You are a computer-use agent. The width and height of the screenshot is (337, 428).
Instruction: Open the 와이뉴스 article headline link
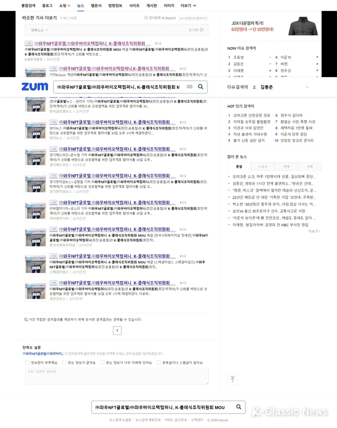[116, 122]
